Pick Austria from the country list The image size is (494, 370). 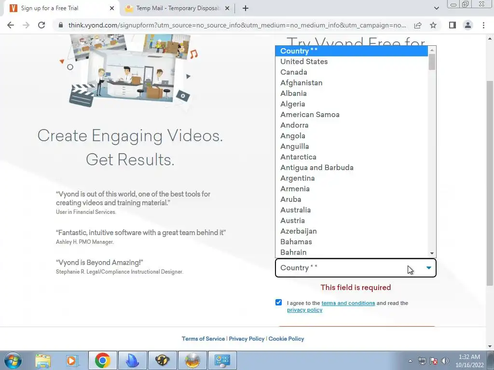coord(352,221)
